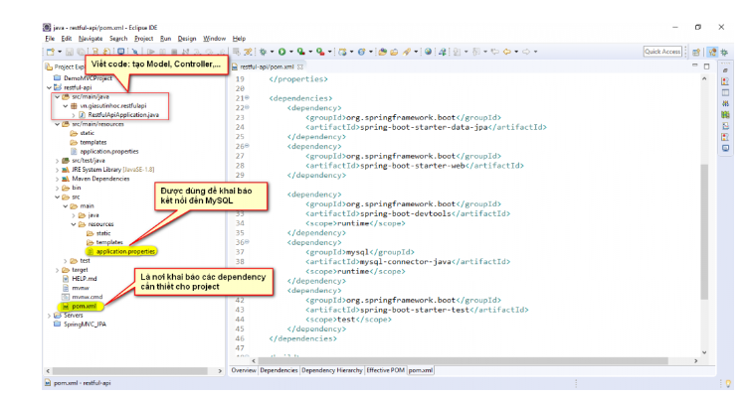
Task: Select the yellow-highlighted application.properties file
Action: (121, 251)
